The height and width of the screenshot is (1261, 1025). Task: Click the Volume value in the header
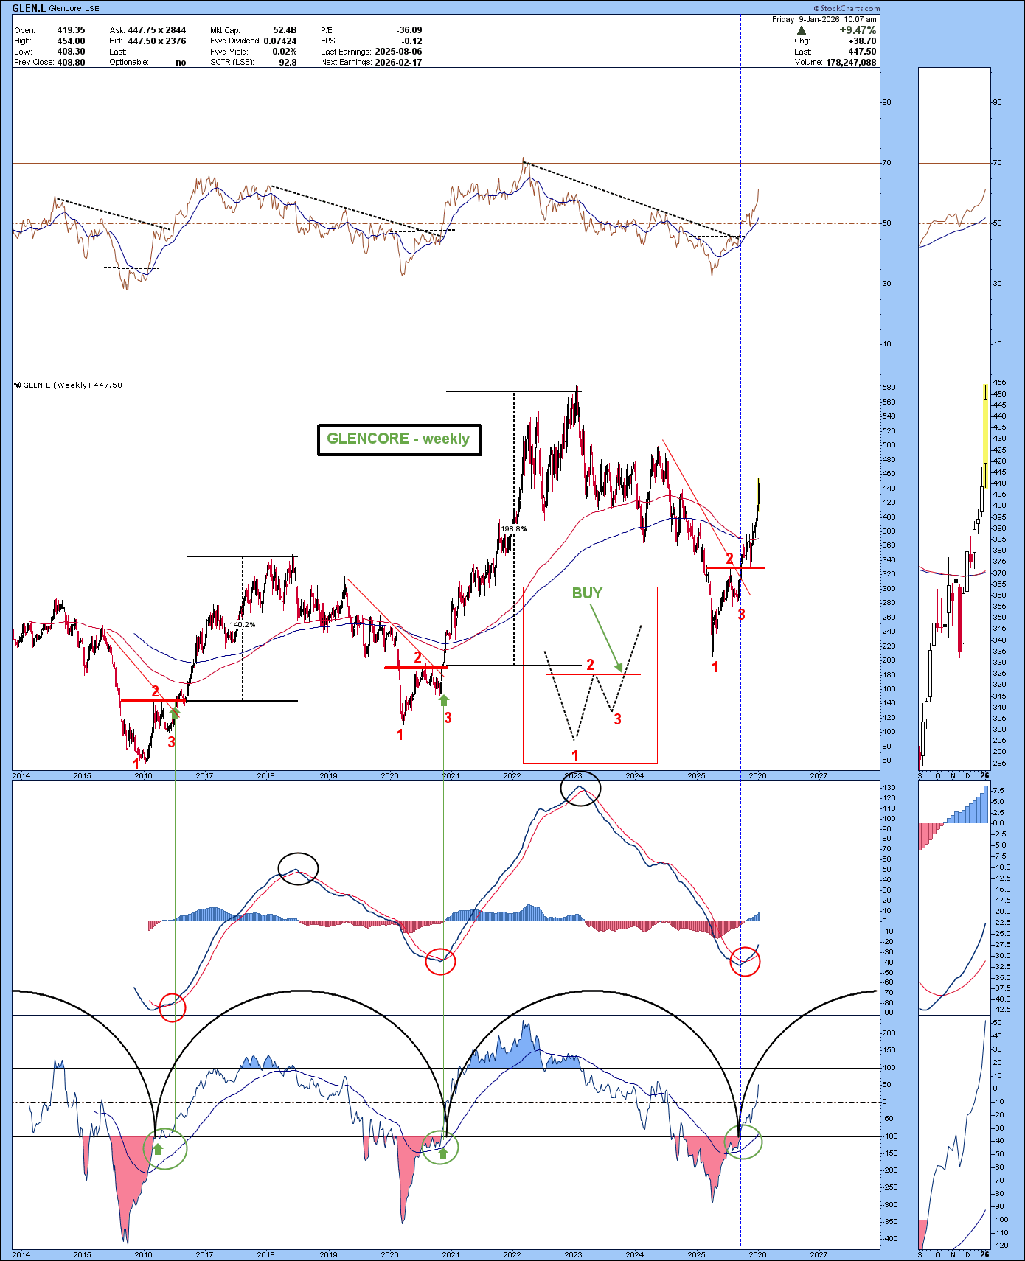point(850,62)
